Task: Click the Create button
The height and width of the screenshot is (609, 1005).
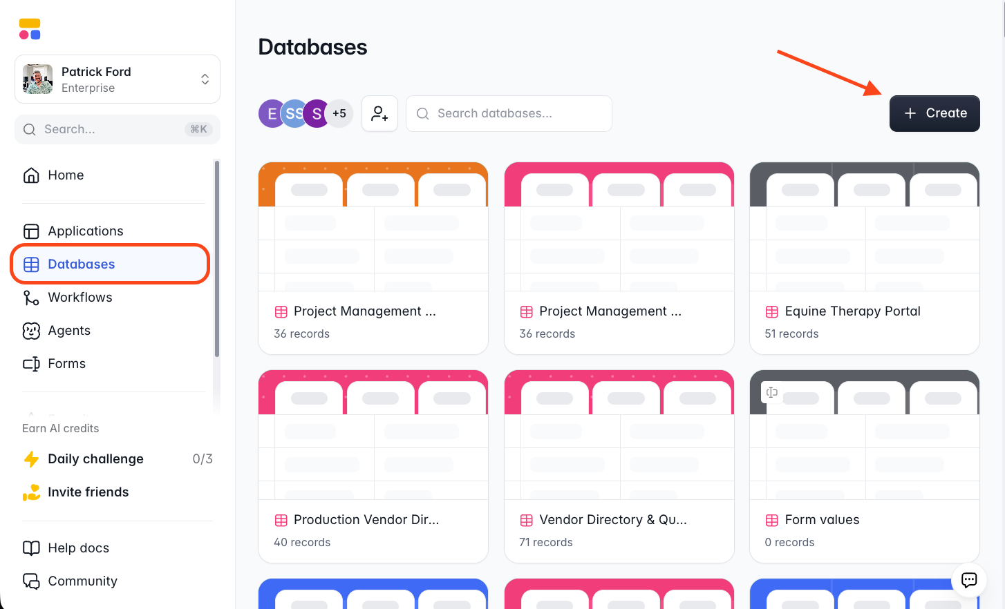Action: 934,113
